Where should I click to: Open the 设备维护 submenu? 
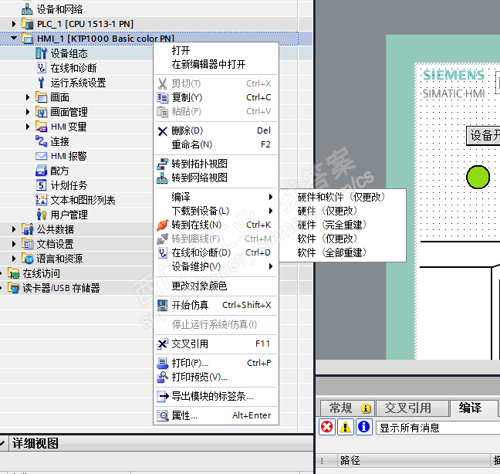tap(216, 266)
